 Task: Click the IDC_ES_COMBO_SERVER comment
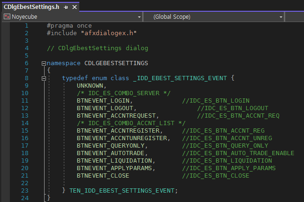click(x=124, y=93)
